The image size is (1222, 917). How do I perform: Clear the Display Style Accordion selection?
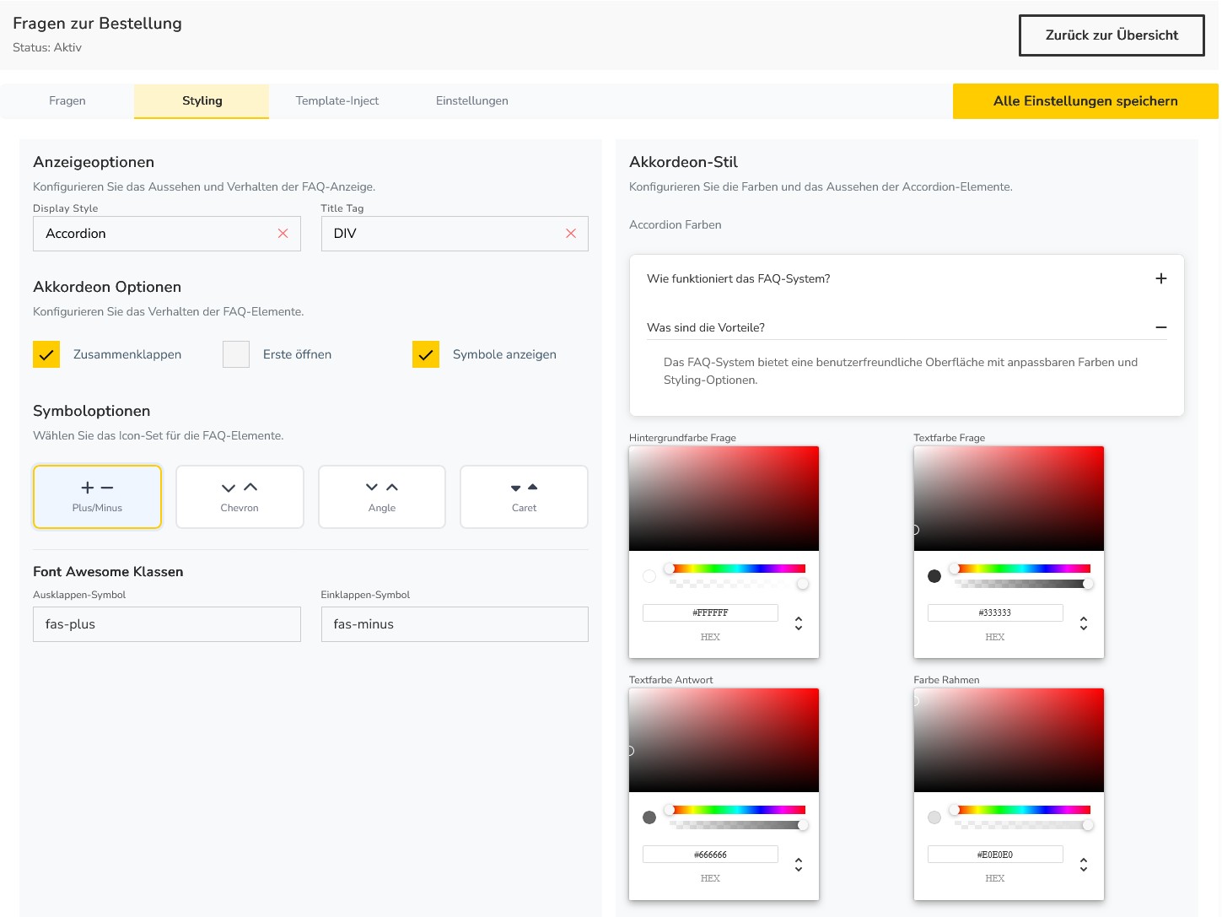click(x=283, y=234)
